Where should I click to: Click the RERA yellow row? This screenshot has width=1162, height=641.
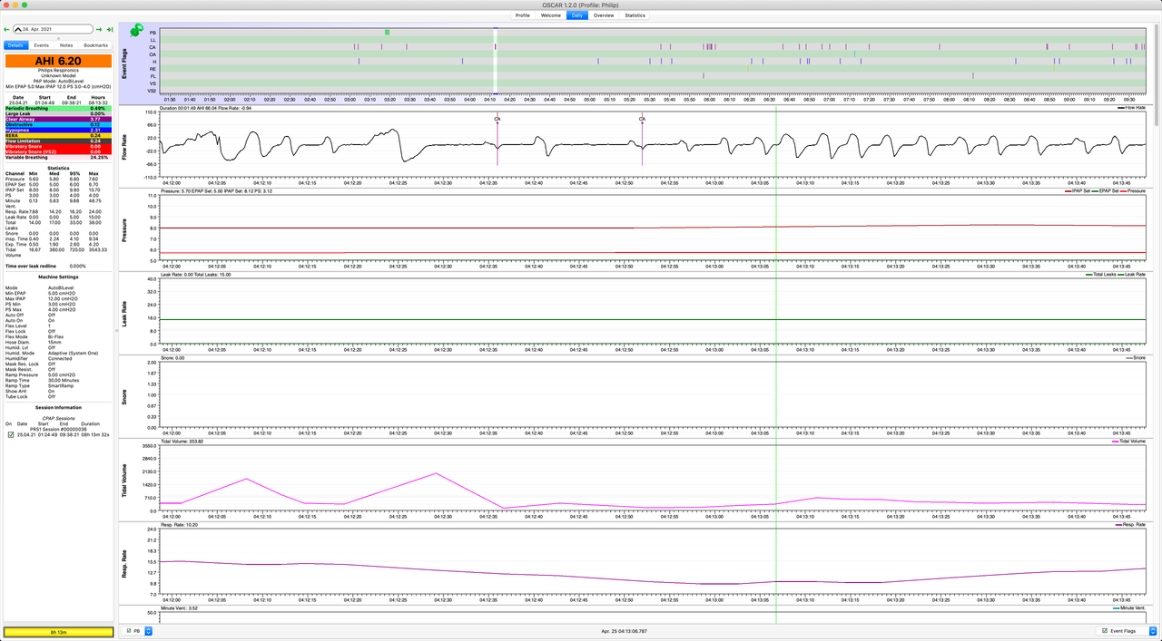pyautogui.click(x=58, y=135)
